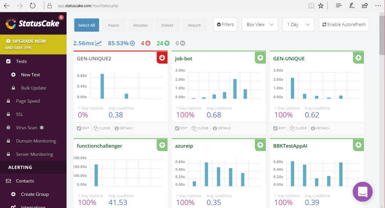
Task: Show the 0 paused tests counter
Action: click(180, 43)
